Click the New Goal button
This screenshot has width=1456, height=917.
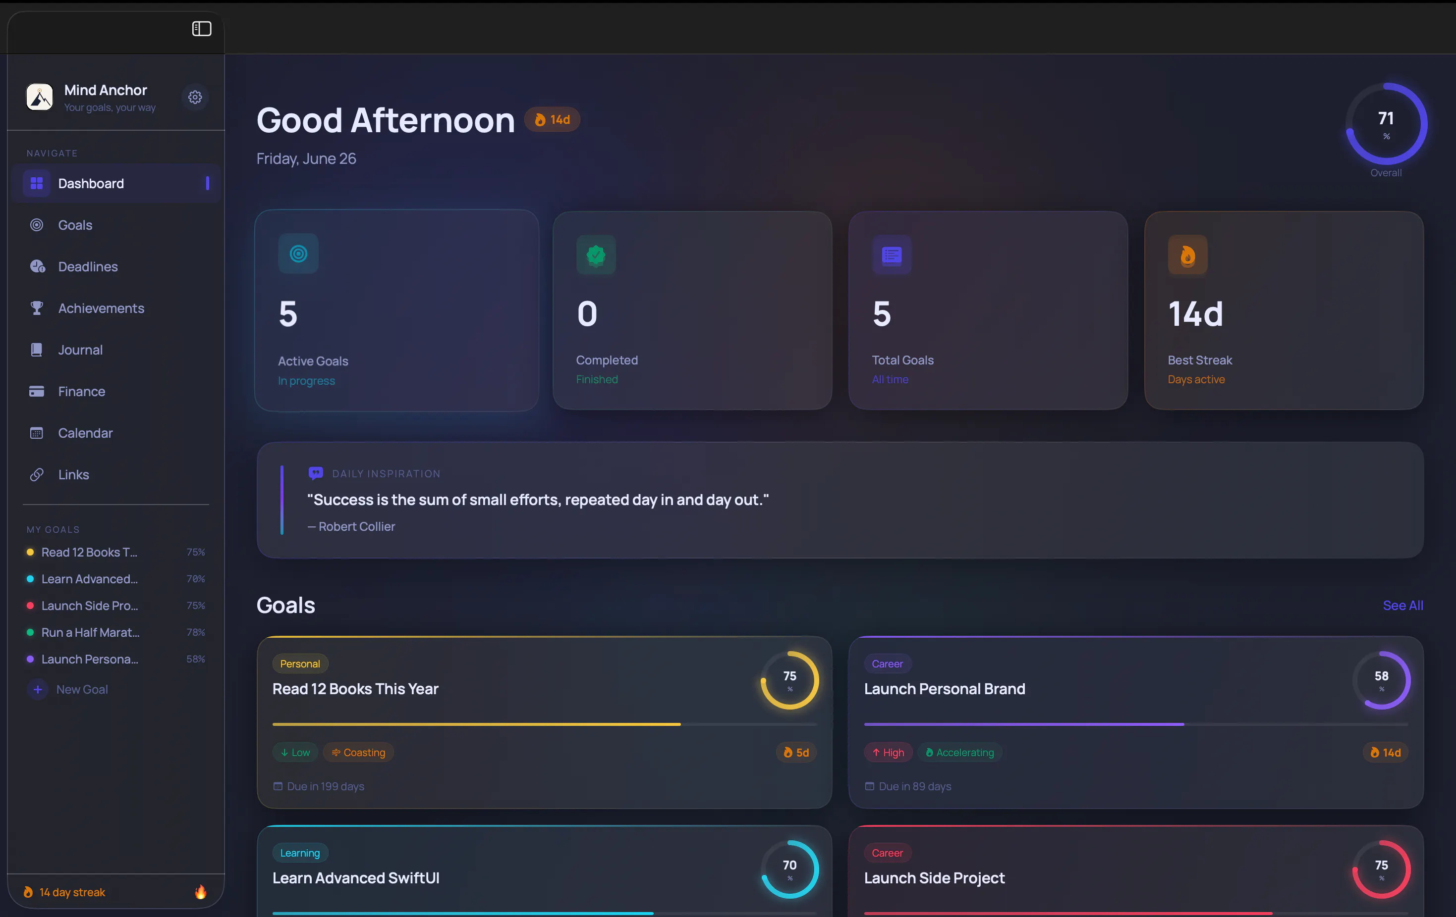68,689
